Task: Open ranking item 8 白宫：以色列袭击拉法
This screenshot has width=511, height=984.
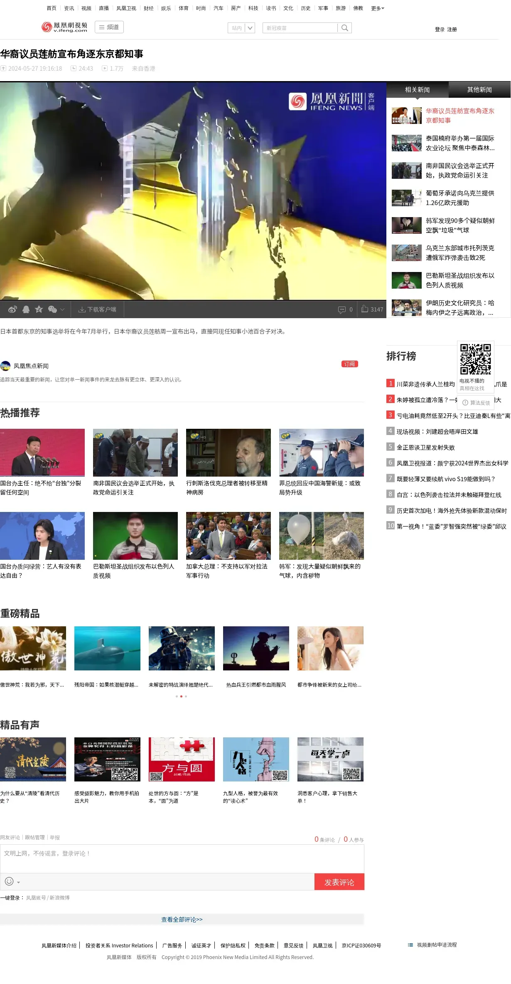Action: (x=449, y=495)
